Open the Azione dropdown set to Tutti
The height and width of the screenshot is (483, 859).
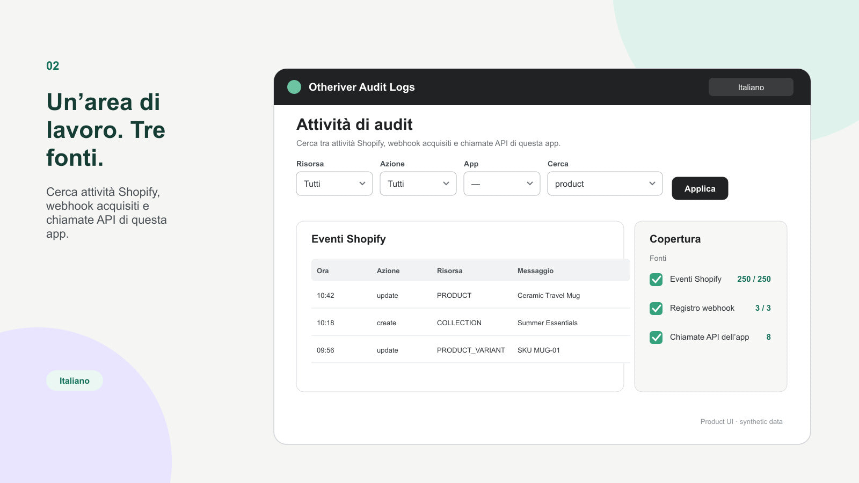point(418,184)
